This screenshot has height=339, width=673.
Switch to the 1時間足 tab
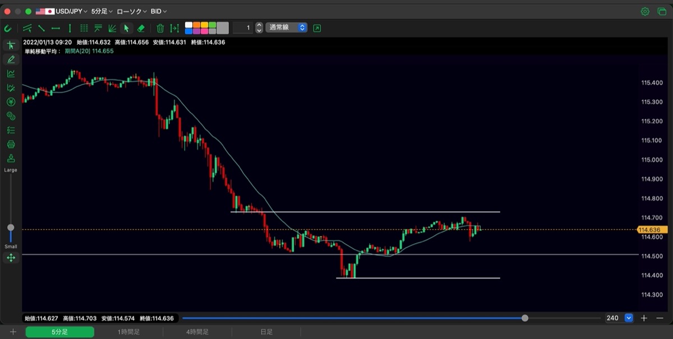pos(128,332)
